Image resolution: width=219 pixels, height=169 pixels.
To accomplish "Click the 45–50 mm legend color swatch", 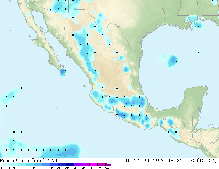I will (102, 165).
